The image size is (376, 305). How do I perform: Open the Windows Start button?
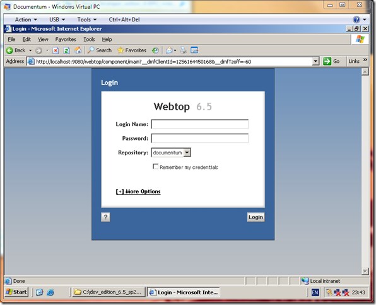[16, 292]
